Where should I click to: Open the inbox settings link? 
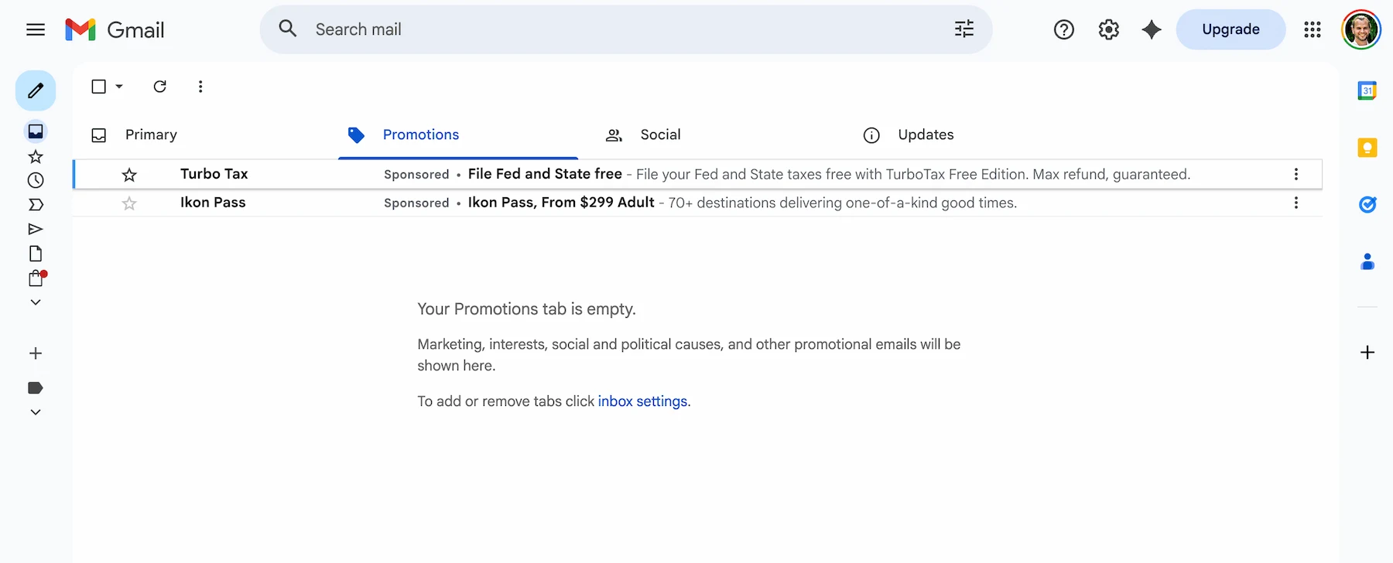click(642, 401)
